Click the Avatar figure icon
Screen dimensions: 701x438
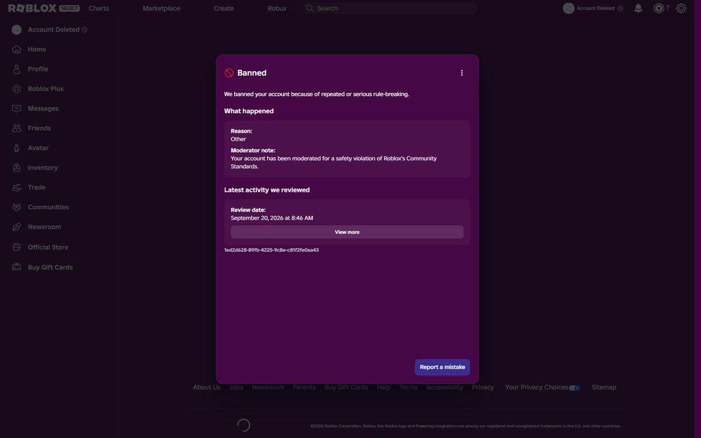pos(16,148)
